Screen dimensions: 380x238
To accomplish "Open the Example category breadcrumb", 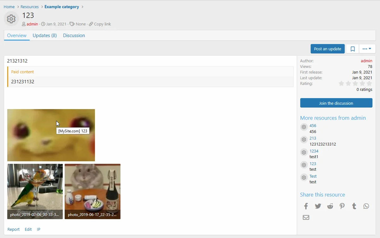I will (x=61, y=7).
